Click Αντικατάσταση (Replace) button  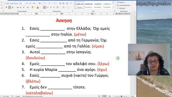pyautogui.click(x=124, y=5)
